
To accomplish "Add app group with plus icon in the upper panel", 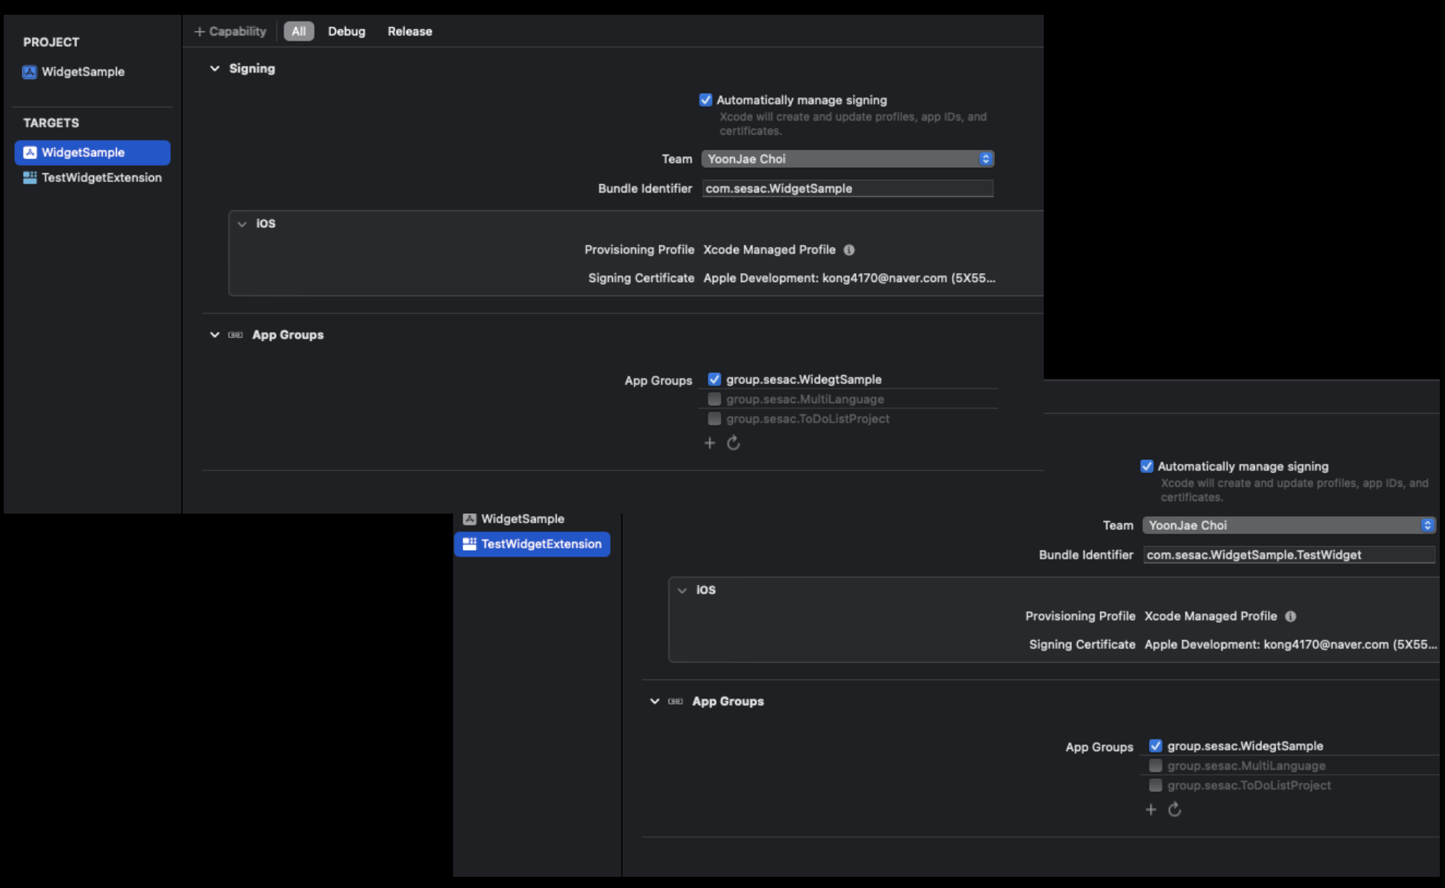I will pyautogui.click(x=709, y=443).
